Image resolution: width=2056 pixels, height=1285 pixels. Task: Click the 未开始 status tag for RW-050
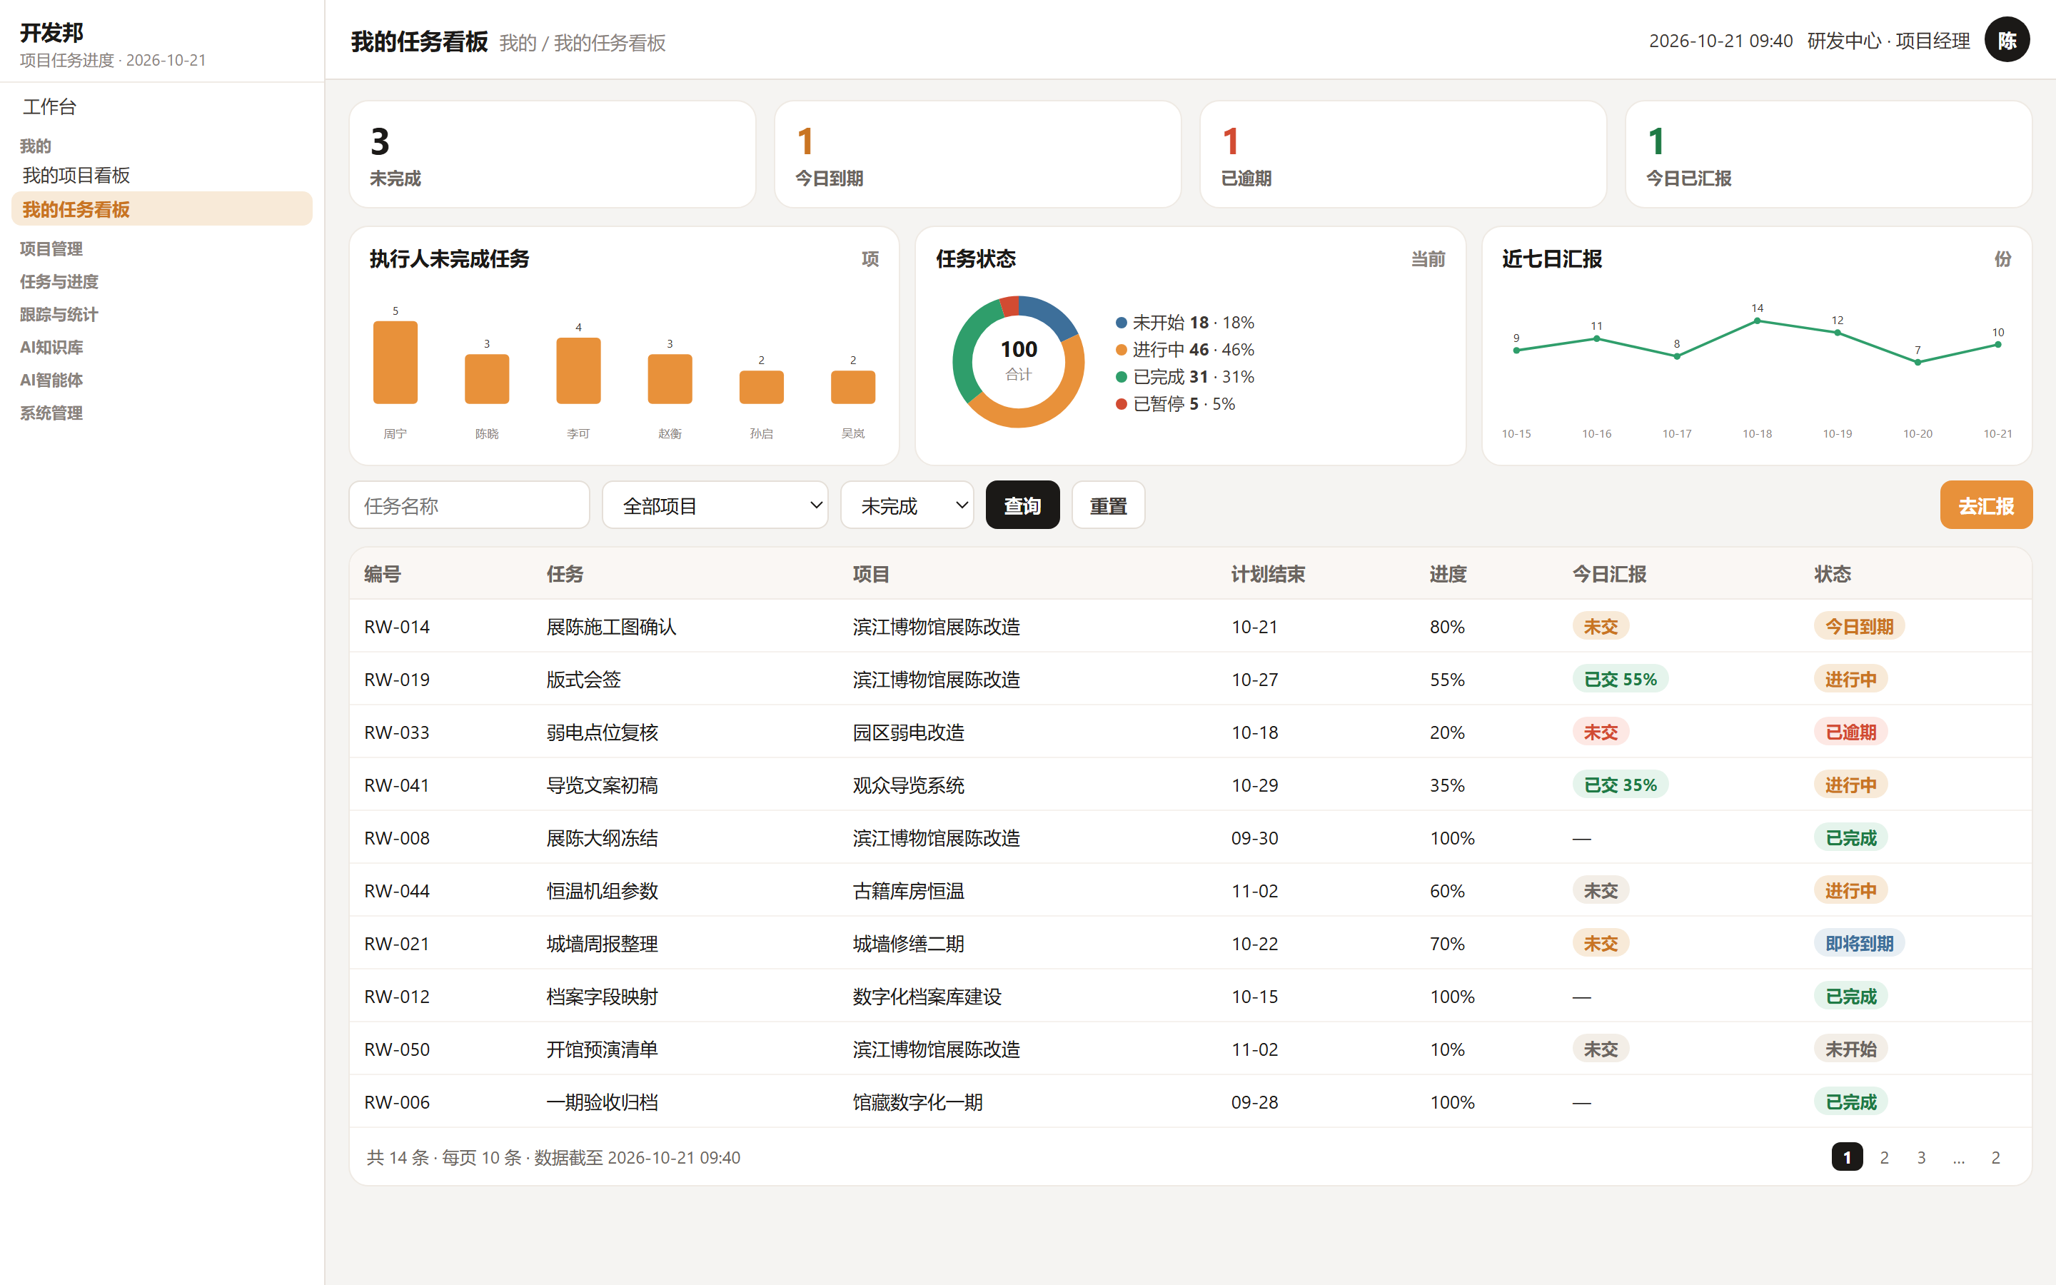[x=1850, y=1049]
